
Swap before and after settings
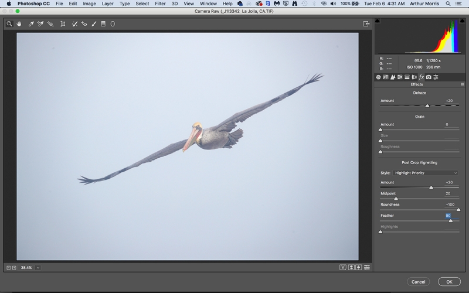[x=351, y=267]
